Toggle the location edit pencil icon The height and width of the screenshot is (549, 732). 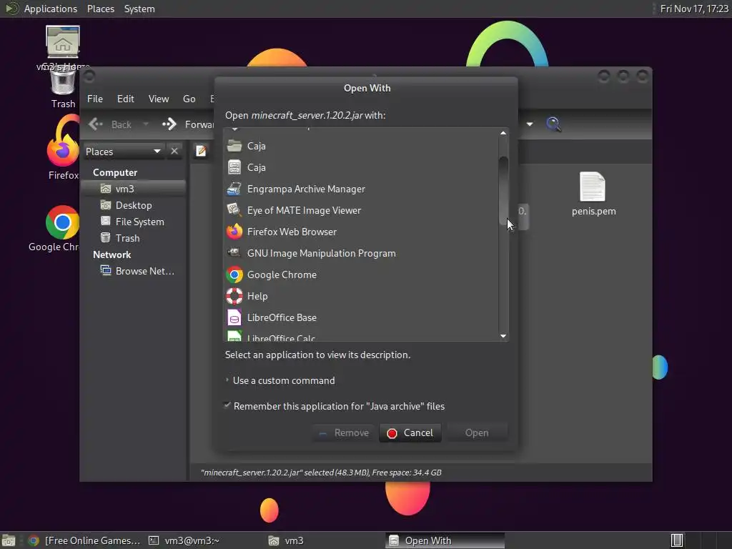[x=201, y=151]
